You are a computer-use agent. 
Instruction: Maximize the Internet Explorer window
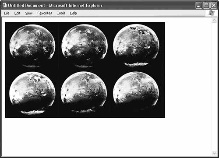pos(206,5)
